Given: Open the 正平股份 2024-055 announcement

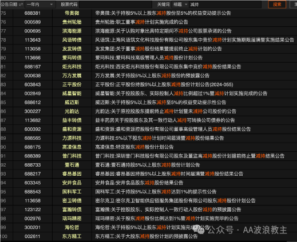Looking at the screenshot, I should click(x=164, y=84).
